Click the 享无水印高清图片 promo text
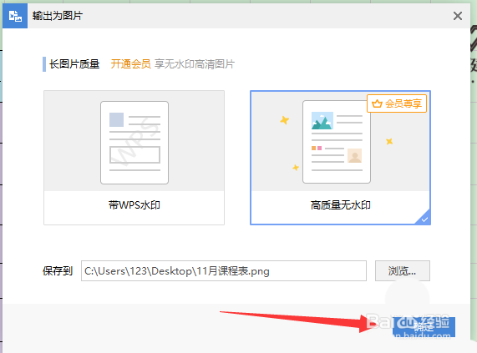The height and width of the screenshot is (353, 477). 195,63
